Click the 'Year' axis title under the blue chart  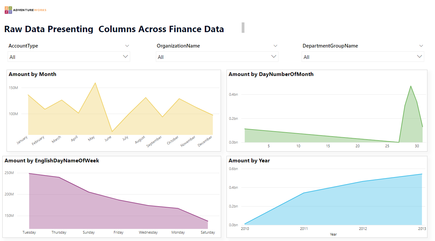pyautogui.click(x=333, y=234)
